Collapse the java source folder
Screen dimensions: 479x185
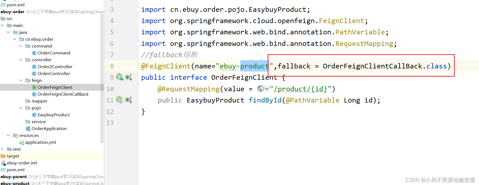(x=8, y=32)
